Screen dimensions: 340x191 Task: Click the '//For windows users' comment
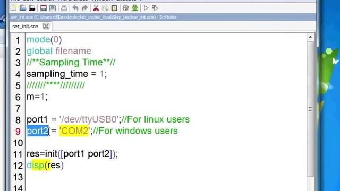coord(135,131)
